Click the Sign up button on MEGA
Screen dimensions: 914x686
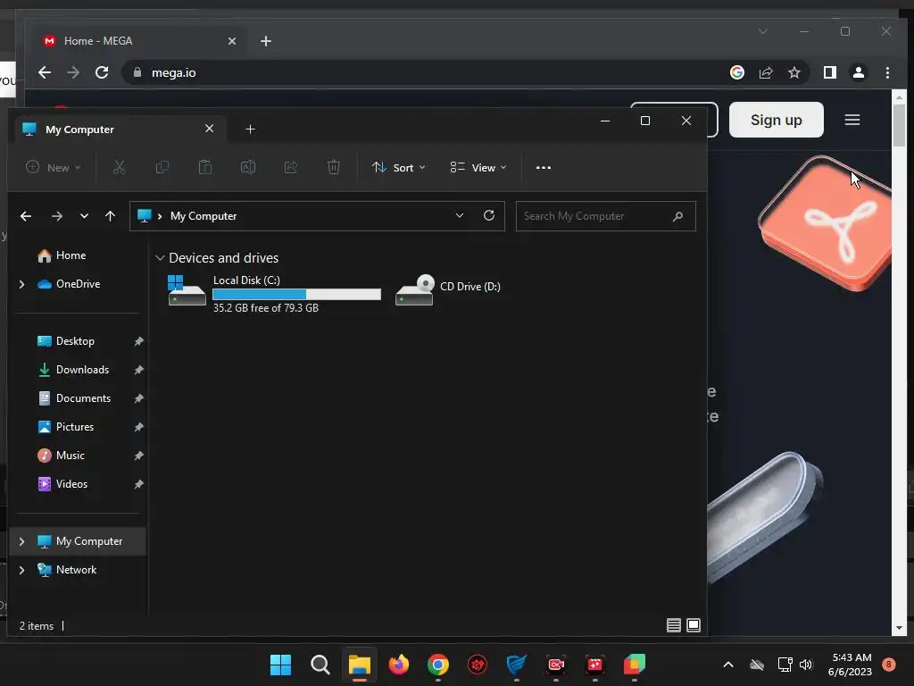pyautogui.click(x=776, y=120)
